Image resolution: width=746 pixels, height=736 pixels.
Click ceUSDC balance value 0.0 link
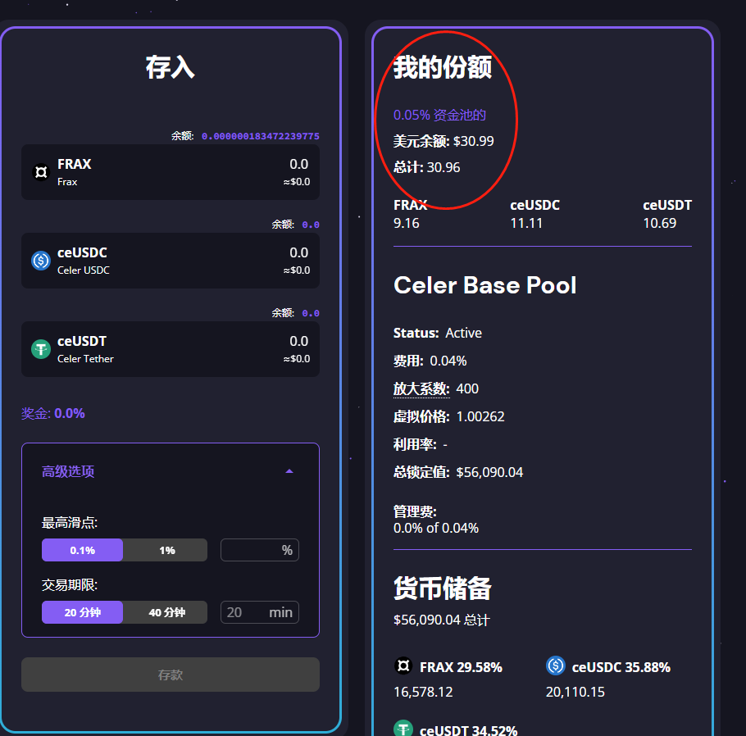point(311,225)
